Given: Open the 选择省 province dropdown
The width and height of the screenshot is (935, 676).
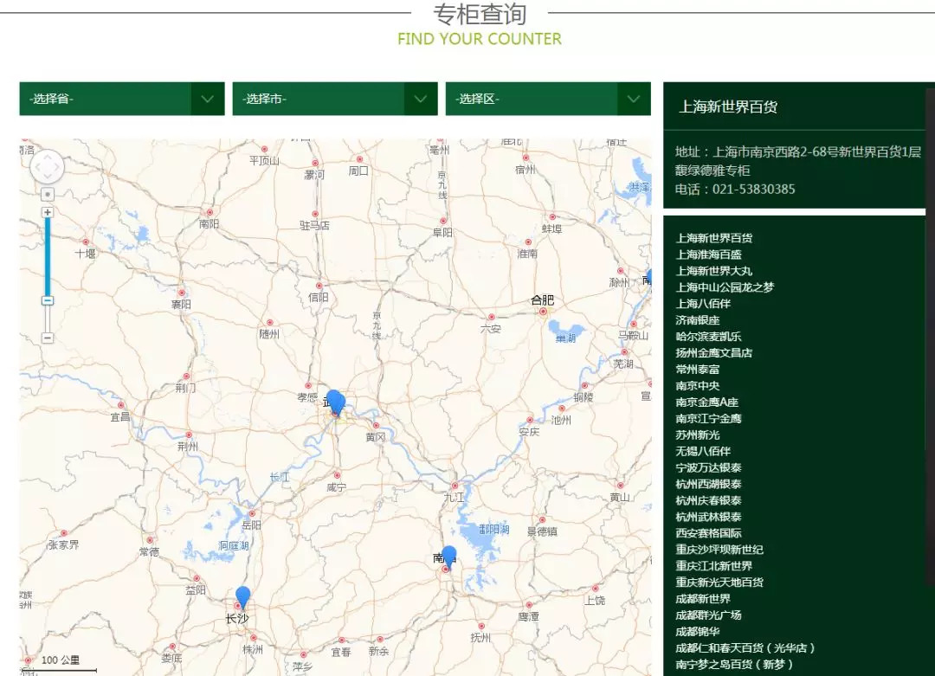Looking at the screenshot, I should coord(121,99).
